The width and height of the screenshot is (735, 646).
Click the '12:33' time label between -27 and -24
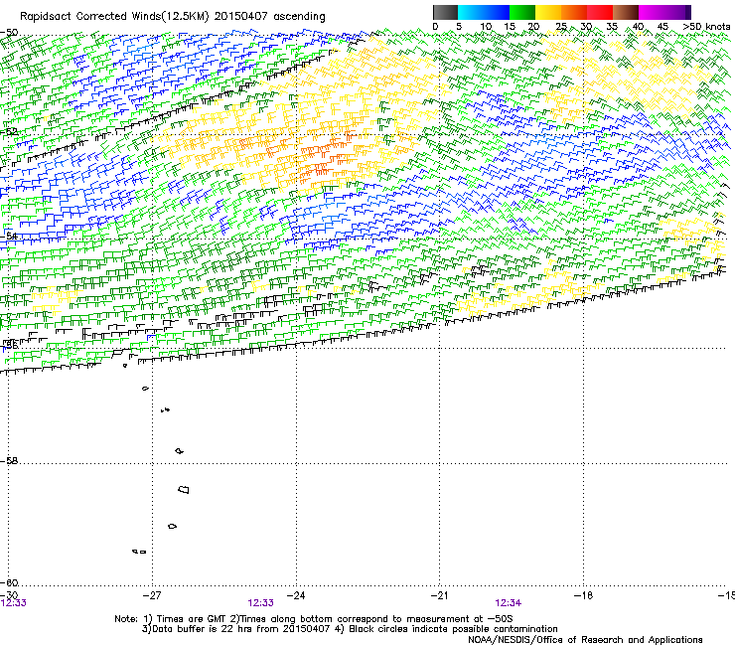tap(260, 603)
